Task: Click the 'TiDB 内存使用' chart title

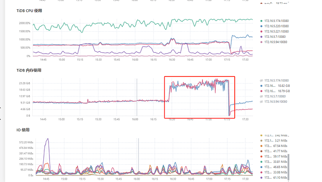Action: pos(29,70)
